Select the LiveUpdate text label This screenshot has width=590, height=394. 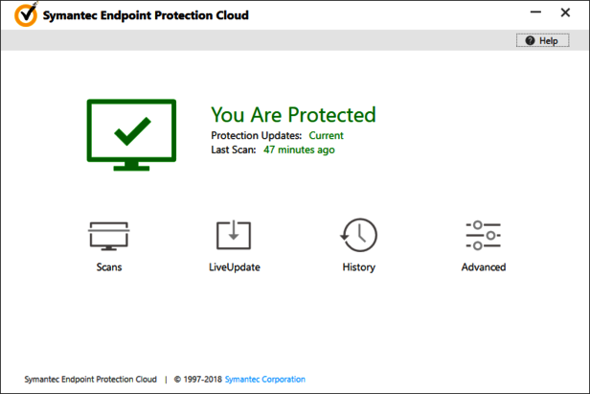pos(234,267)
